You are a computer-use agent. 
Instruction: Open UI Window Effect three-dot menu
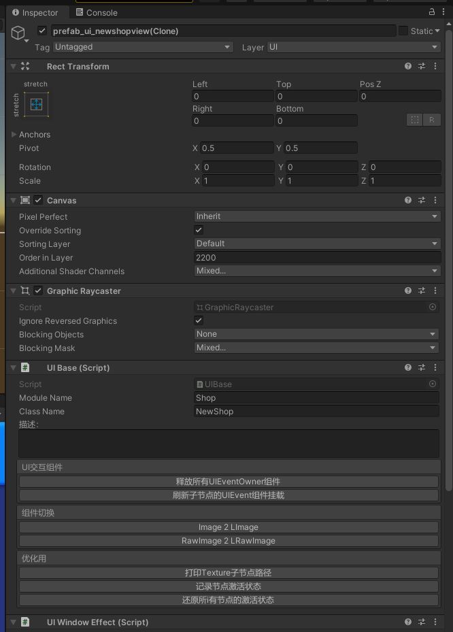[435, 622]
